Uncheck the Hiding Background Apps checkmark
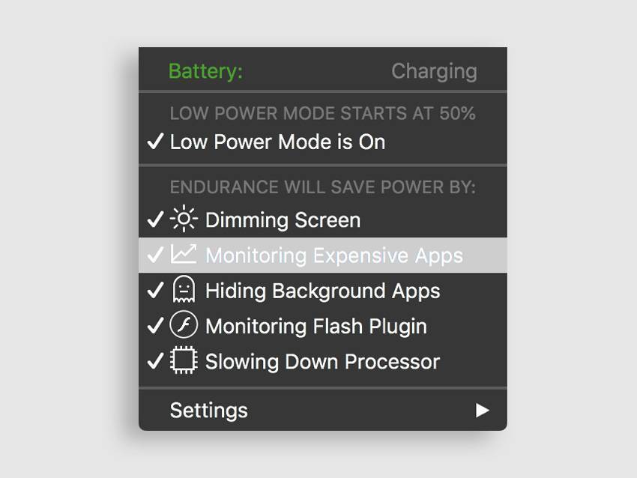Viewport: 637px width, 478px height. pyautogui.click(x=155, y=290)
